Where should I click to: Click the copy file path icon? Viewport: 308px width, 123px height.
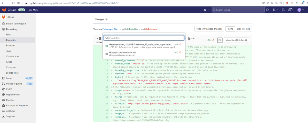point(189,39)
